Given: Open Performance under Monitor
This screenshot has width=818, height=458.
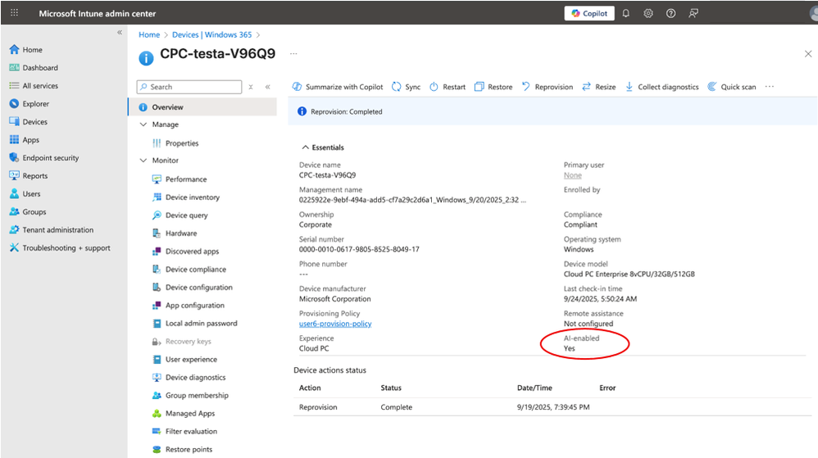Looking at the screenshot, I should click(x=180, y=179).
